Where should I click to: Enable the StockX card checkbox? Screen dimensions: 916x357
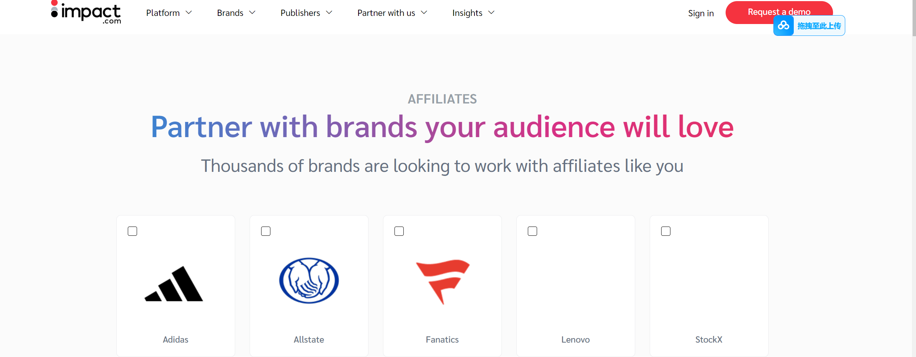click(666, 231)
